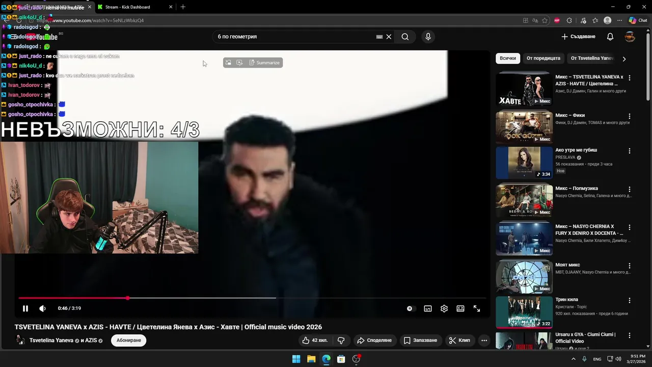Open browser extensions puzzle icon
The height and width of the screenshot is (367, 652).
tap(569, 20)
